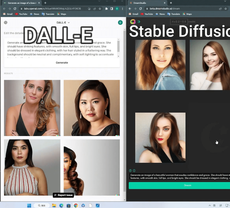
Task: Click the share icon in the DreamStudio address bar
Action: click(220, 9)
